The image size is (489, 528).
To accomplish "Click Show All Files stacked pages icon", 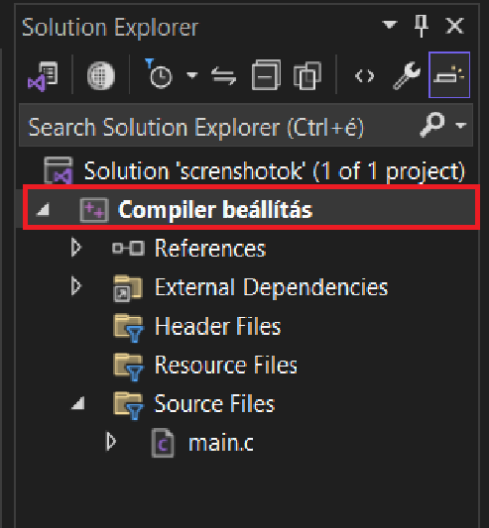I will point(306,75).
